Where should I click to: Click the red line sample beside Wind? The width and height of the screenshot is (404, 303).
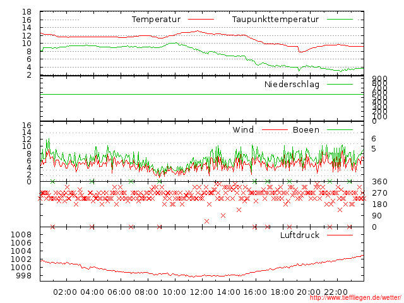[x=275, y=129]
